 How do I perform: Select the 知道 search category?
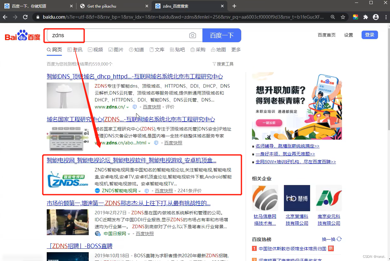click(136, 49)
